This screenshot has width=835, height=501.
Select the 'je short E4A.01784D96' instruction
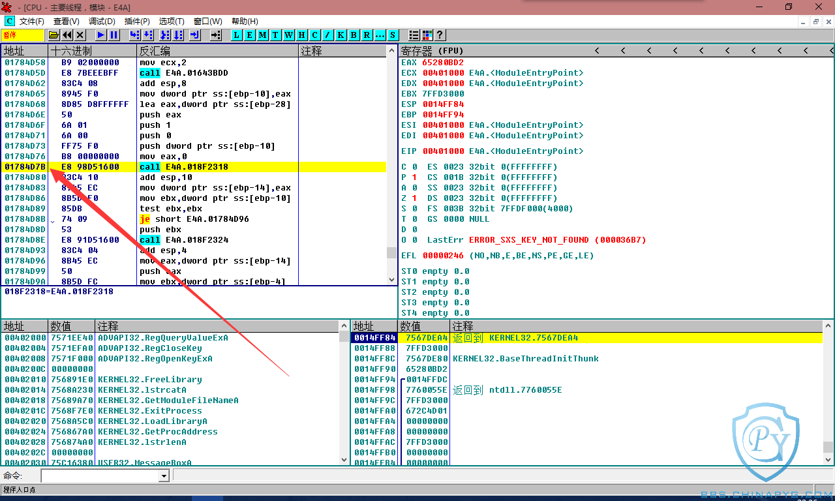194,219
